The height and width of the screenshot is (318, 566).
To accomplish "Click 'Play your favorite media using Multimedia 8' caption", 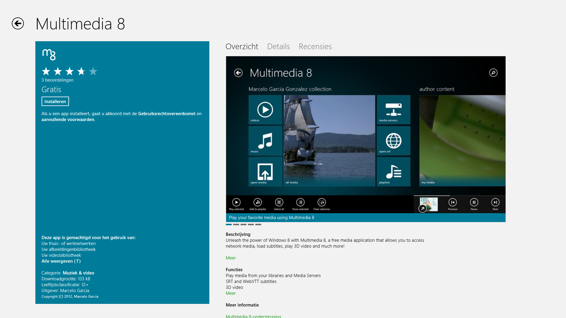I will 272,218.
